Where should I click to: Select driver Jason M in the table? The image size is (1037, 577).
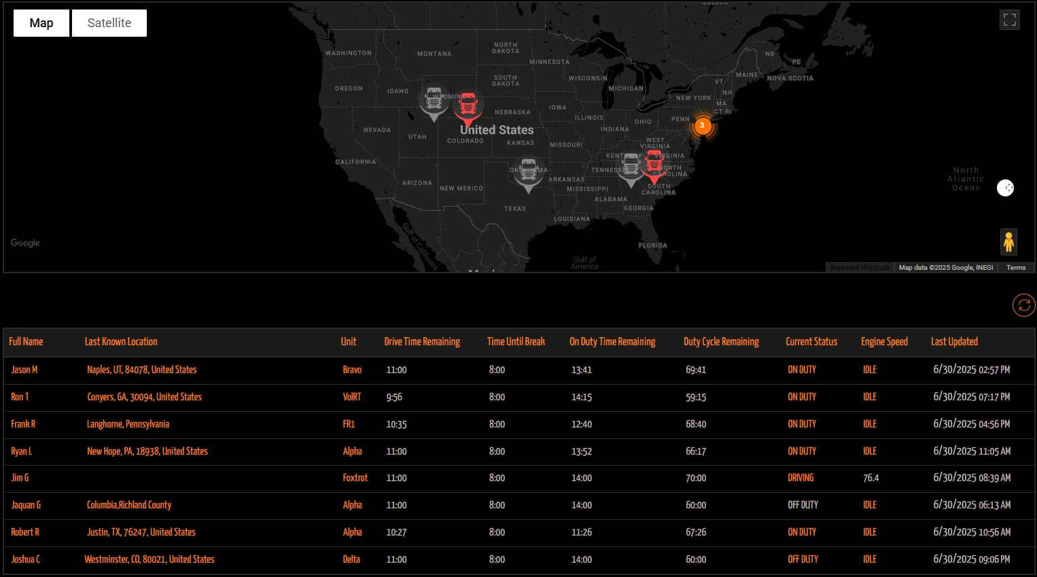pyautogui.click(x=24, y=370)
